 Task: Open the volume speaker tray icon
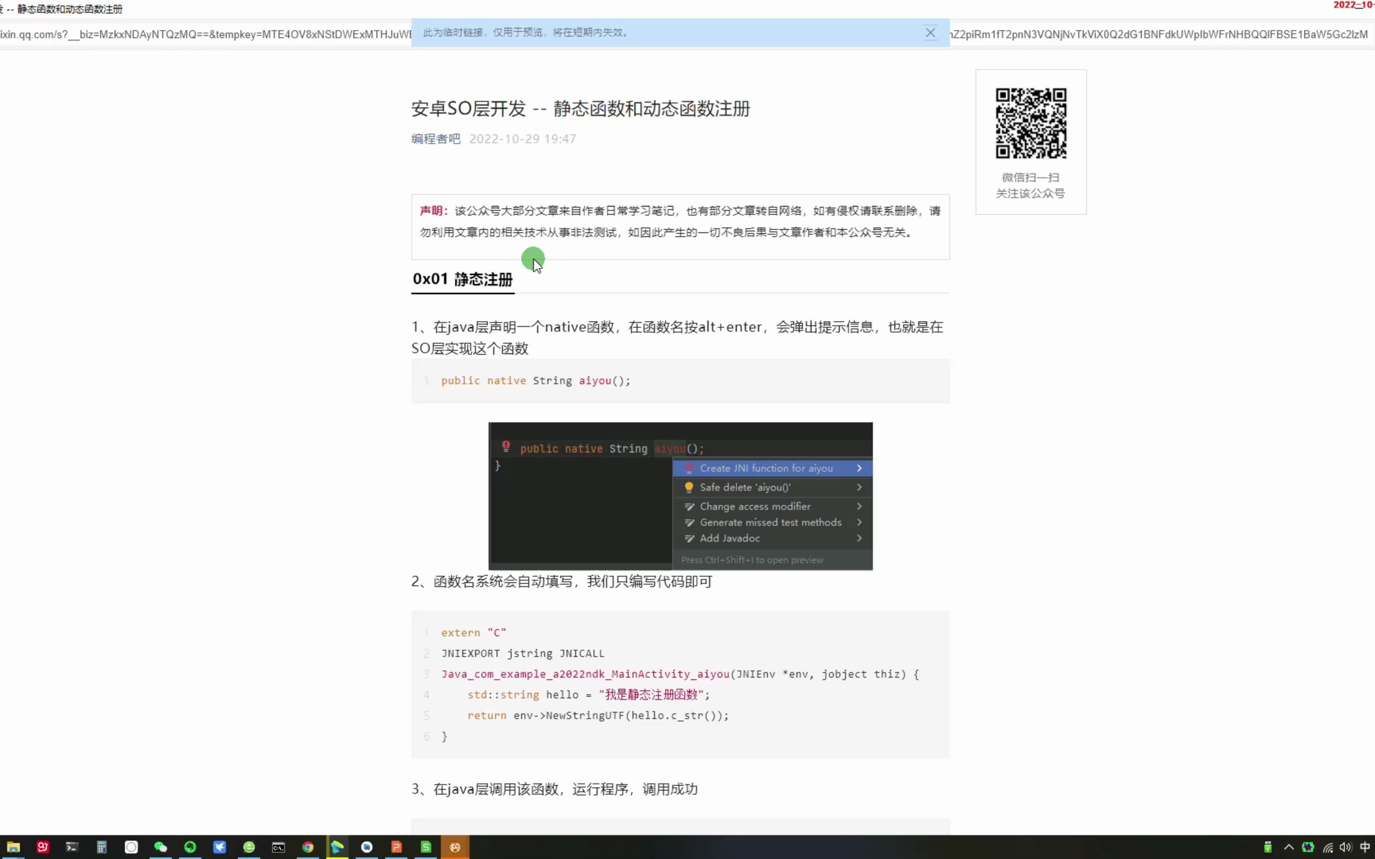1346,847
